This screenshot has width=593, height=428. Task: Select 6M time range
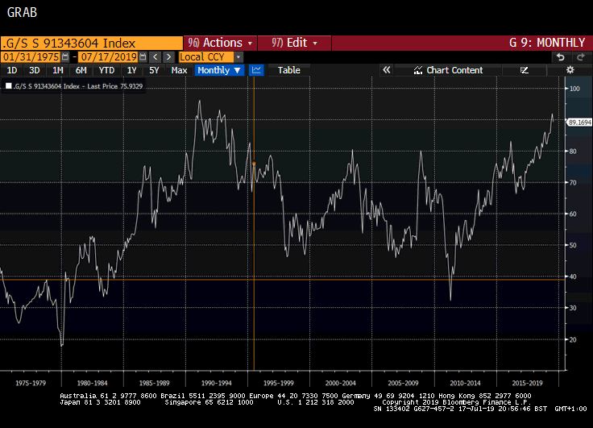(x=81, y=70)
